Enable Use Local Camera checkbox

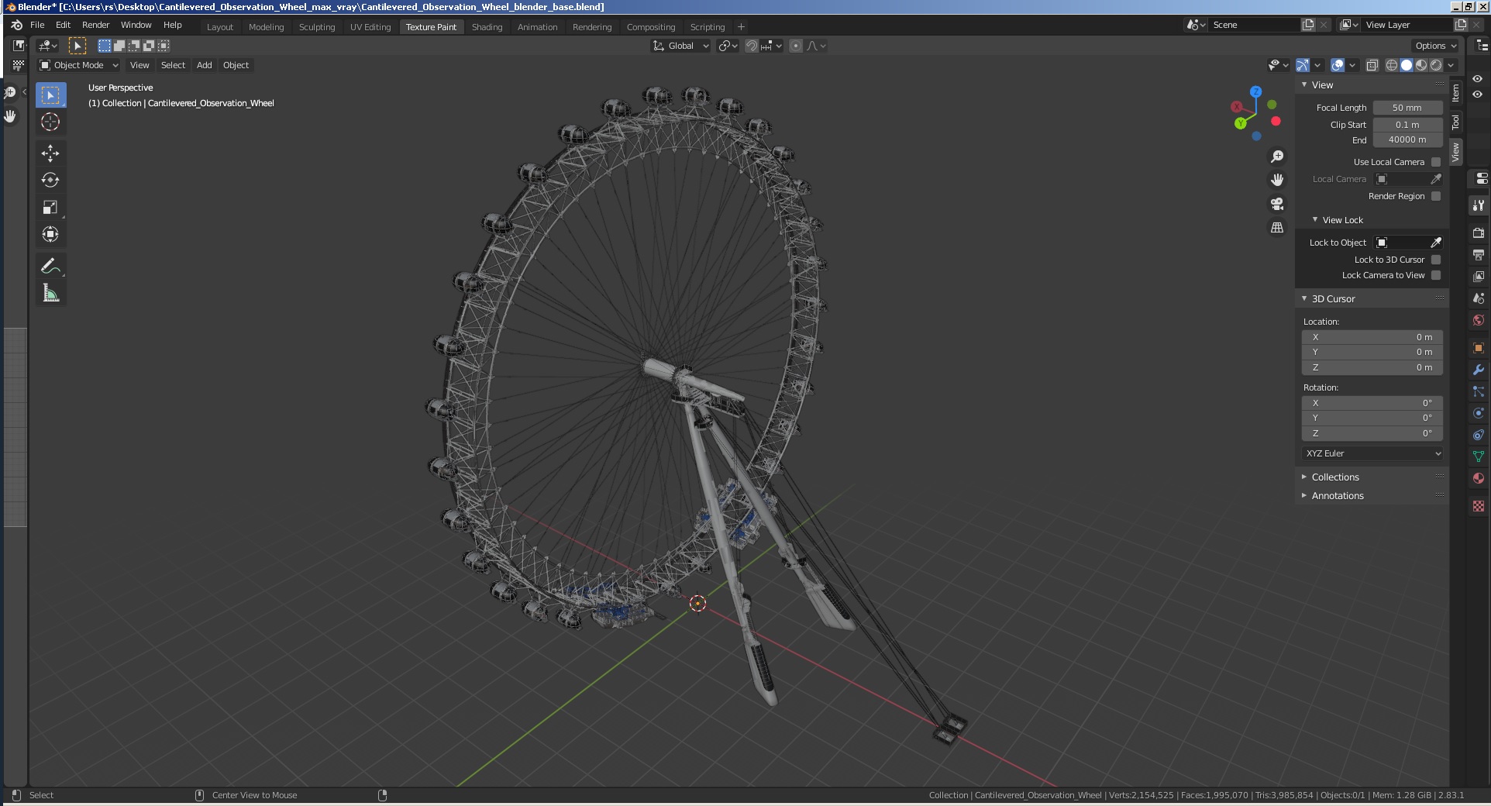(x=1436, y=162)
